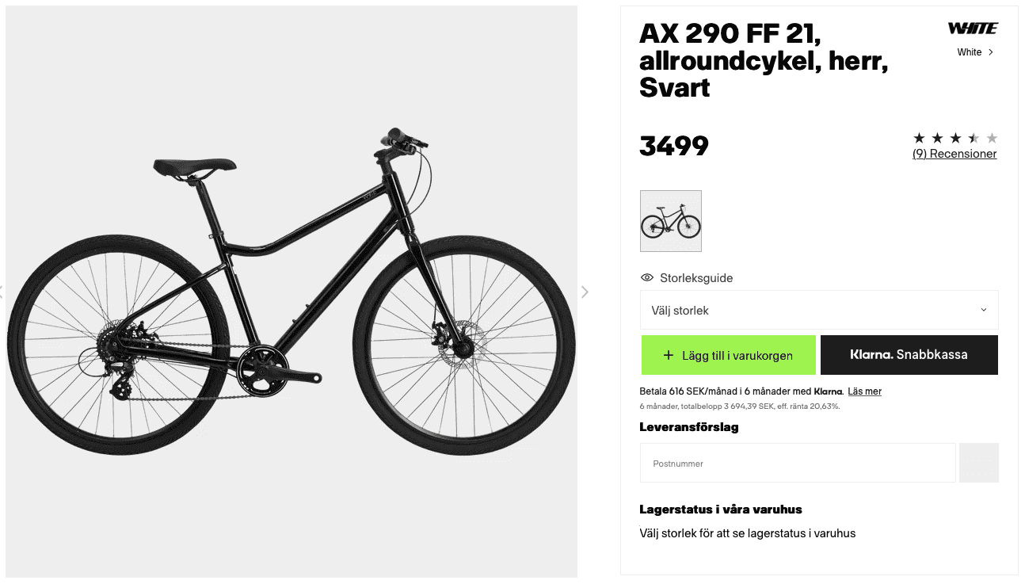This screenshot has width=1025, height=584.
Task: Click the plus icon on the add-to-cart button
Action: (x=669, y=355)
